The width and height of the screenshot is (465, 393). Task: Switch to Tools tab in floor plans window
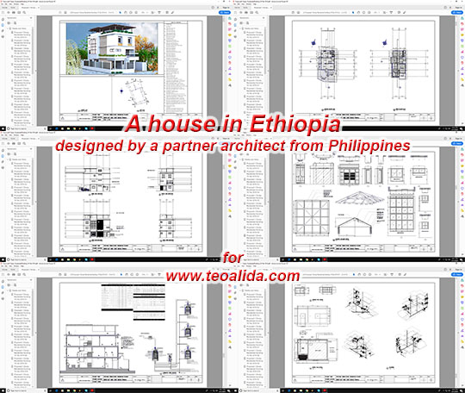(x=245, y=8)
